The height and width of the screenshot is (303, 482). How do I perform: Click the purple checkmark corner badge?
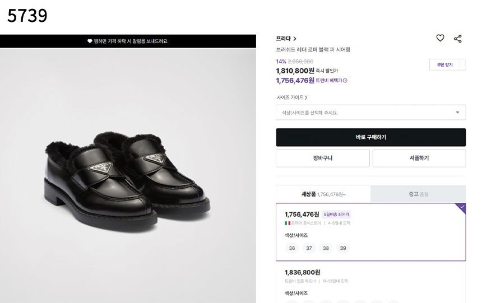[x=461, y=207]
